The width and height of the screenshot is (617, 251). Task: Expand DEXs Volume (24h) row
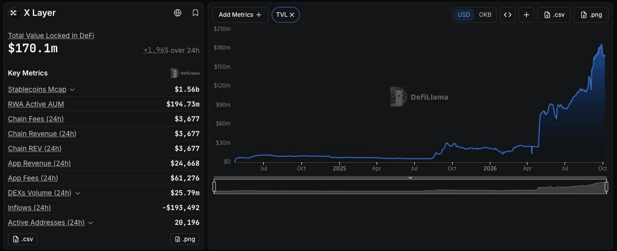coord(77,193)
